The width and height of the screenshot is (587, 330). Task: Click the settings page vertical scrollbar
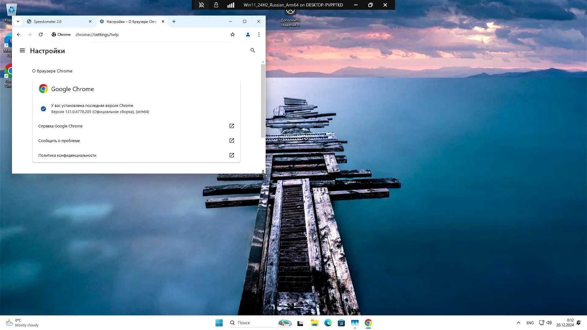point(263,101)
